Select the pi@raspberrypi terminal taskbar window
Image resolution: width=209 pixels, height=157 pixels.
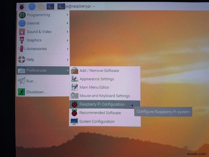[x=76, y=6]
